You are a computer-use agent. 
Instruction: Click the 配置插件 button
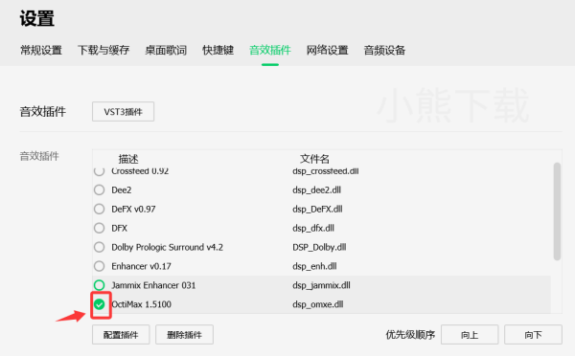pos(121,335)
